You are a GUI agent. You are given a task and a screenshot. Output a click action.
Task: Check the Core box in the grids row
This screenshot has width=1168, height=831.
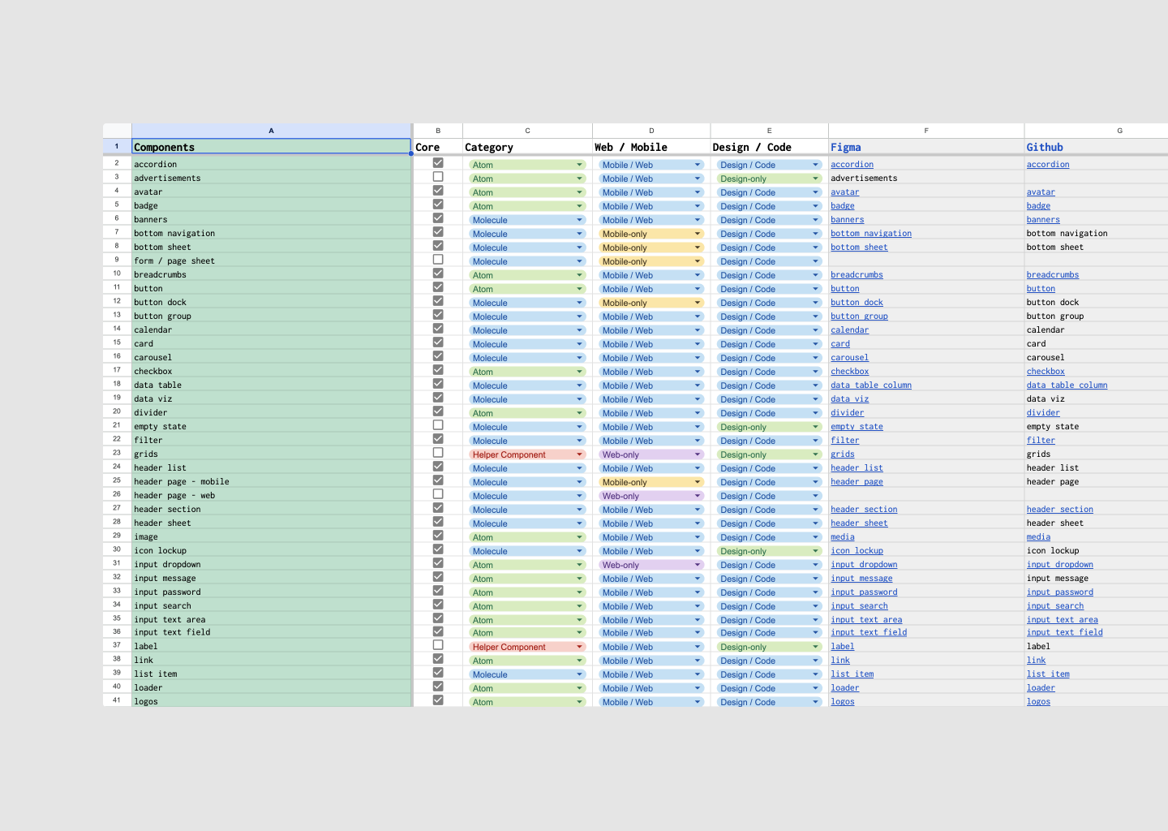tap(438, 453)
